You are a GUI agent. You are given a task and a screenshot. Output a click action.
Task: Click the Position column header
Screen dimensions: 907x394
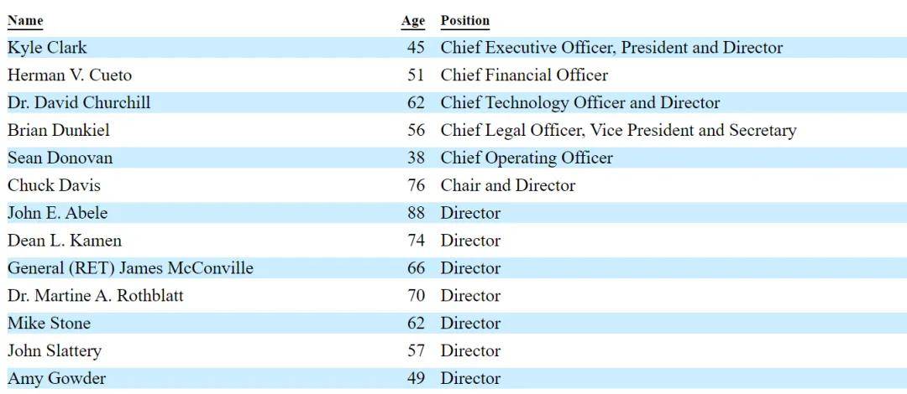(464, 21)
